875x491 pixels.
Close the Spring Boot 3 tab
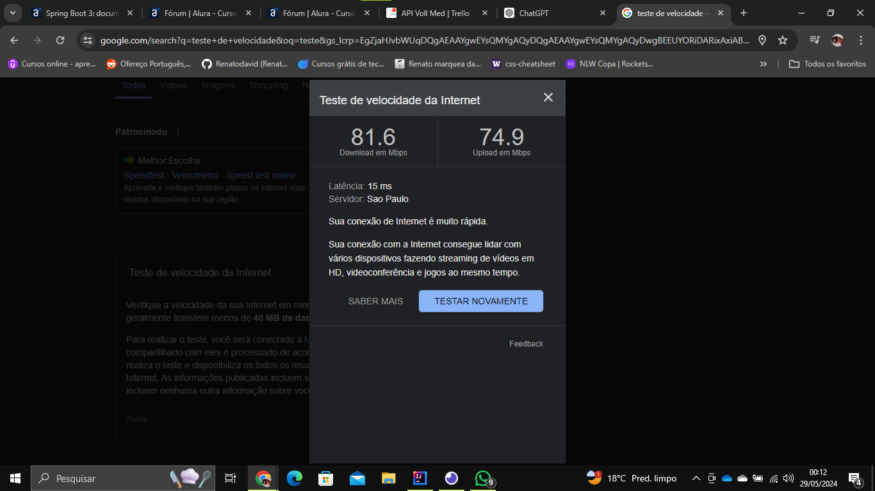(x=130, y=13)
